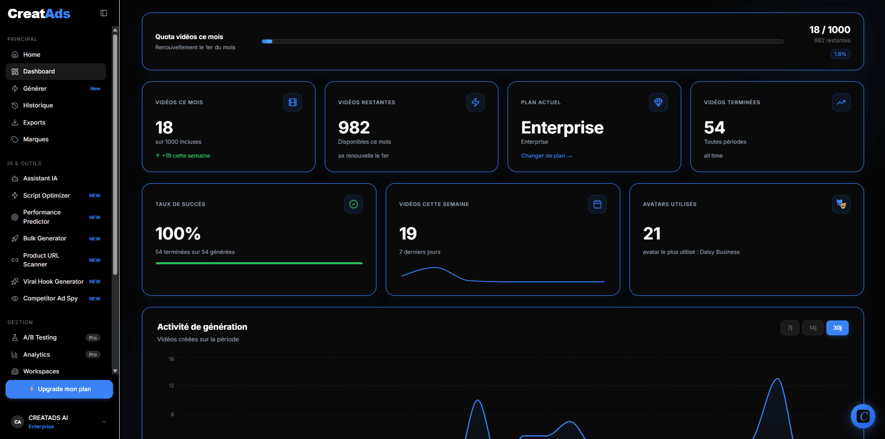Click the CA account avatar
This screenshot has width=885, height=439.
18,422
